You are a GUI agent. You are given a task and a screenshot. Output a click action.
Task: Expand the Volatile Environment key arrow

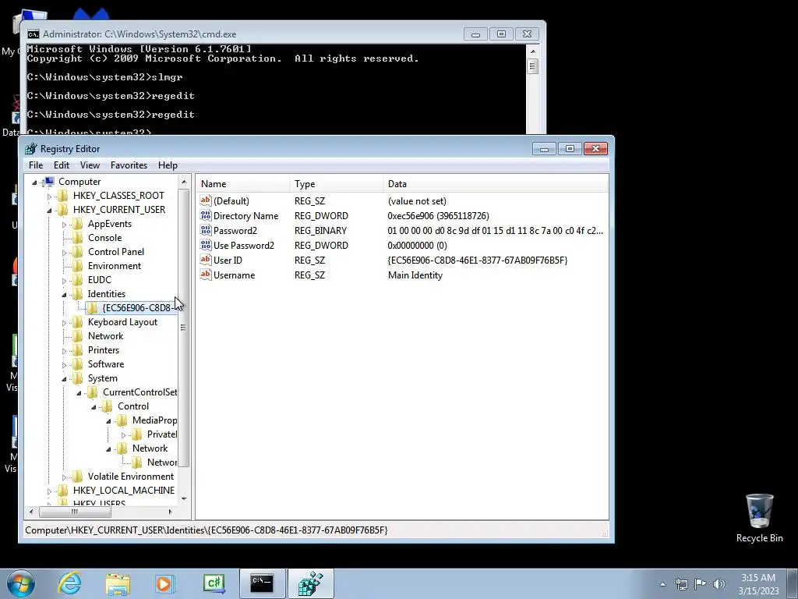pyautogui.click(x=64, y=477)
